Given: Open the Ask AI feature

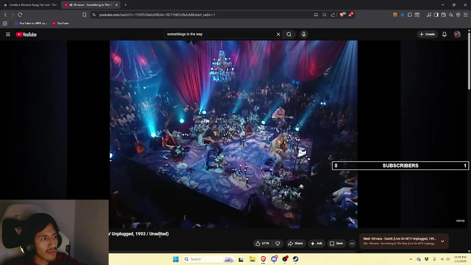Looking at the screenshot, I should click(316, 243).
